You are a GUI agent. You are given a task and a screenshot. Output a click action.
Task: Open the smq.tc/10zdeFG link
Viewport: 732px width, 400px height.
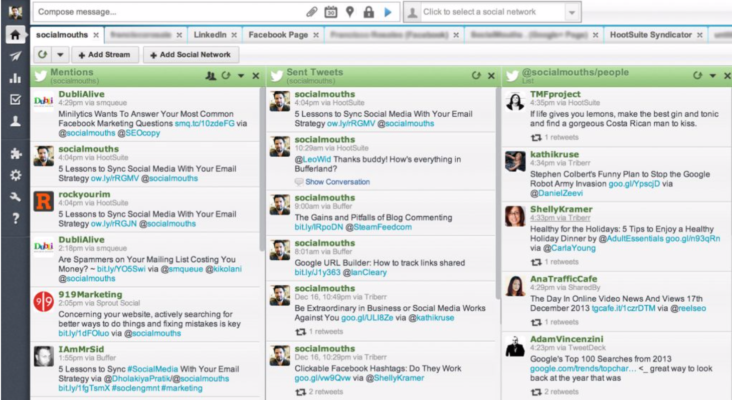[204, 123]
